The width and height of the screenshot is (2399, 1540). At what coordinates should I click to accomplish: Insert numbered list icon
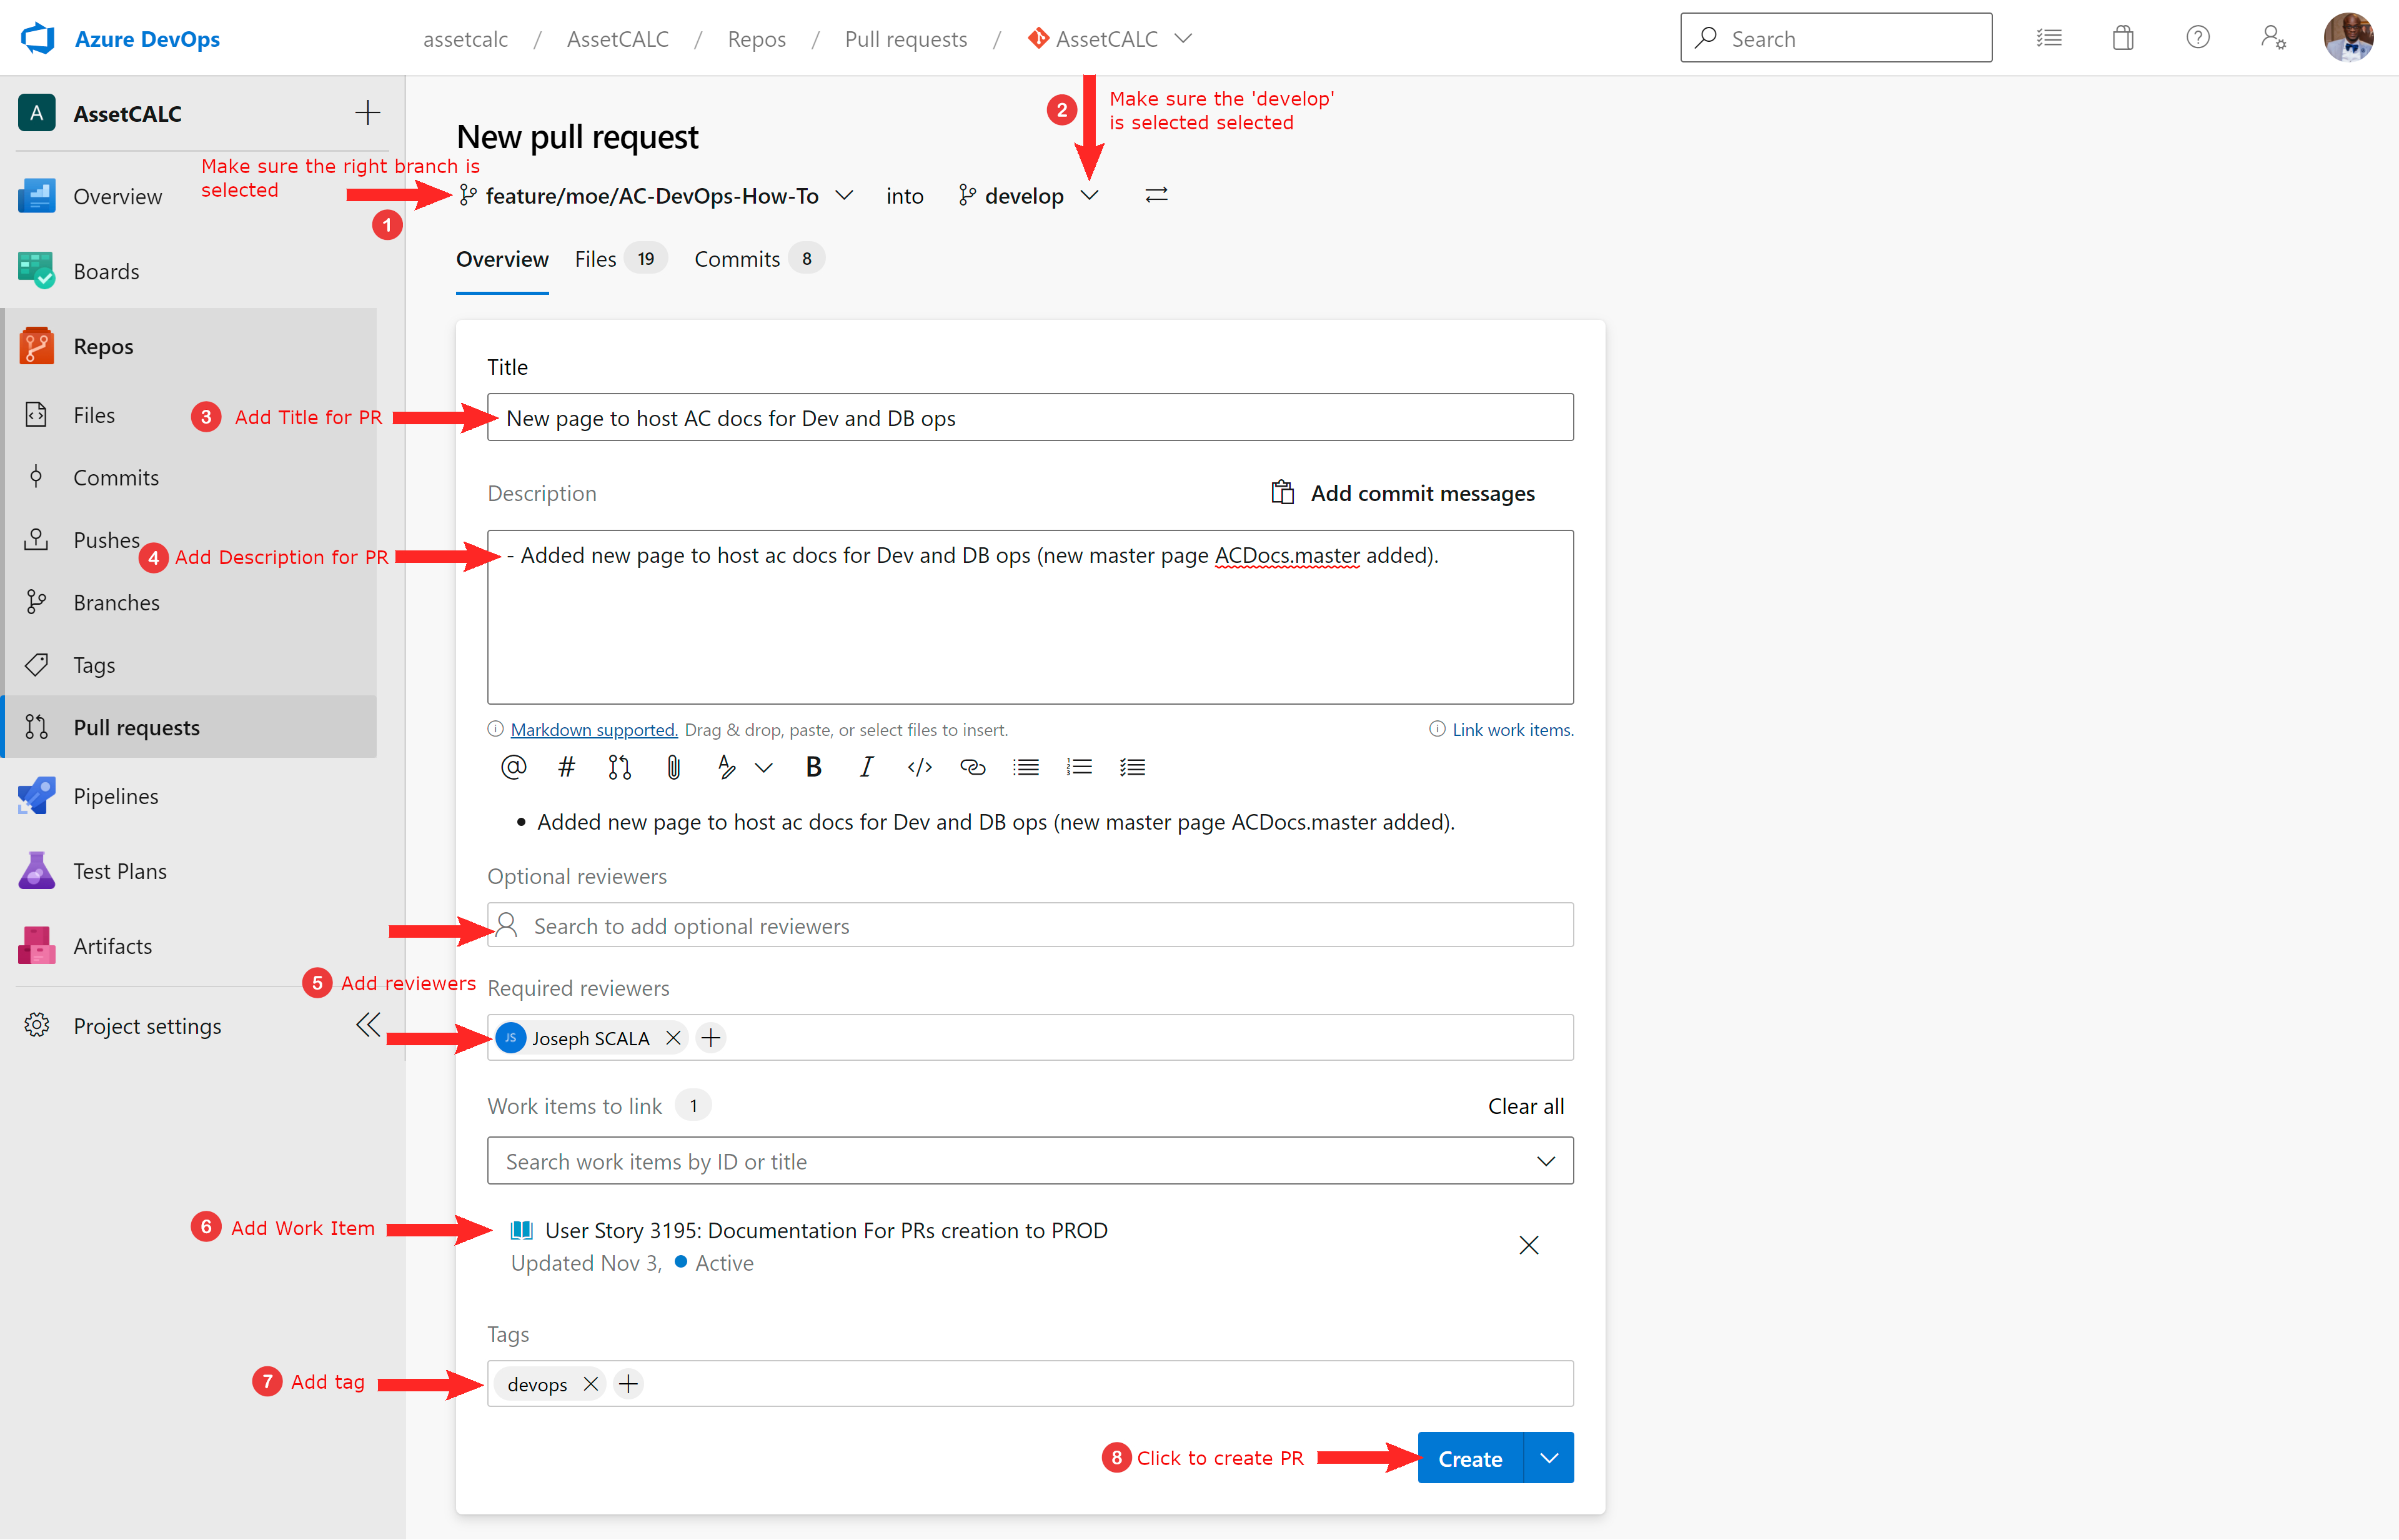[1079, 767]
